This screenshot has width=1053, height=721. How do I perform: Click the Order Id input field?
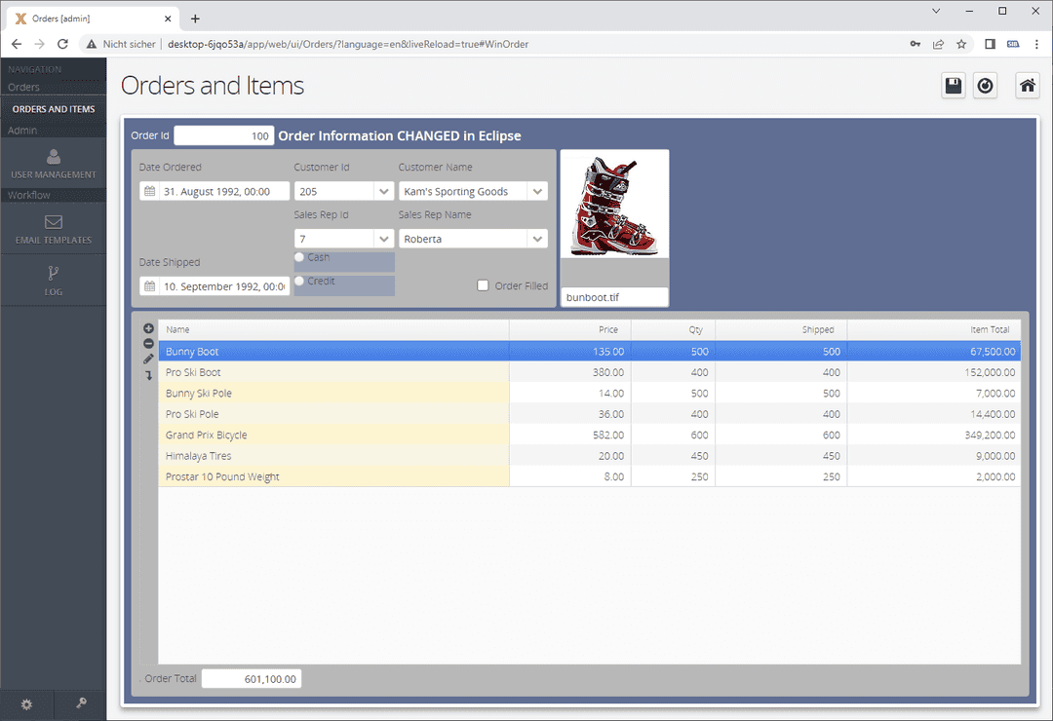[x=223, y=135]
